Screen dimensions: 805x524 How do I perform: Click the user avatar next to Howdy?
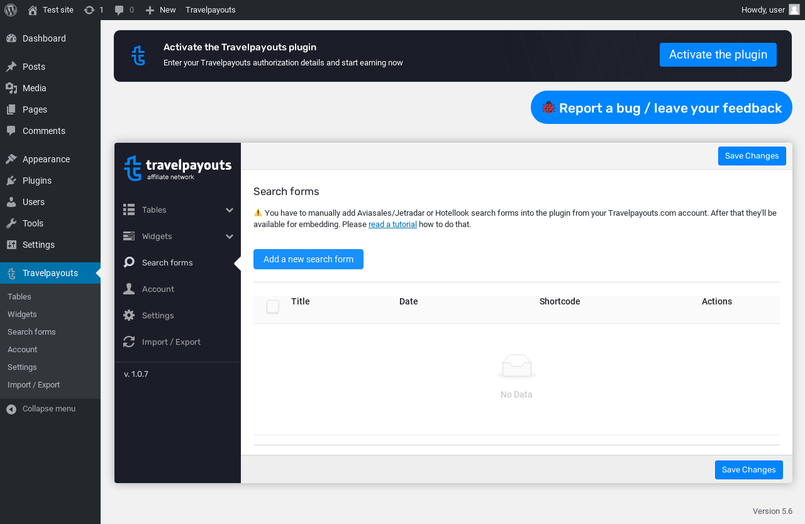(x=794, y=9)
